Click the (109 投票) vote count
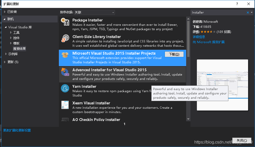Image resolution: width=255 pixels, height=147 pixels. [x=224, y=32]
